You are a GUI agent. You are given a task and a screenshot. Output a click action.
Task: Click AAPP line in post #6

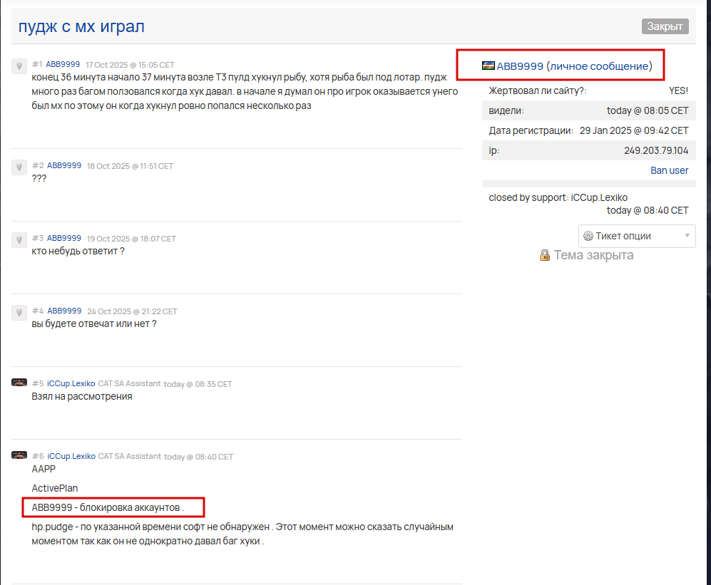[x=44, y=469]
